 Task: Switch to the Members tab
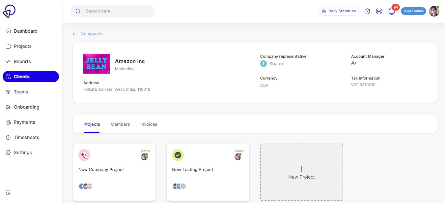[x=120, y=124]
